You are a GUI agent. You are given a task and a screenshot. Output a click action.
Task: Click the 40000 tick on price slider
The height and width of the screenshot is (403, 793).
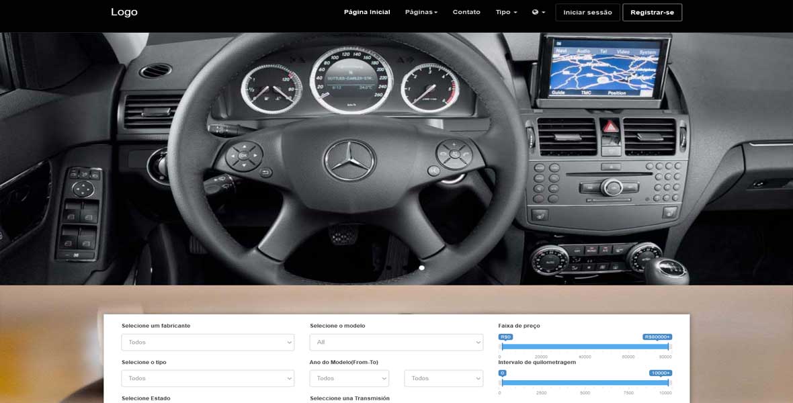click(585, 357)
